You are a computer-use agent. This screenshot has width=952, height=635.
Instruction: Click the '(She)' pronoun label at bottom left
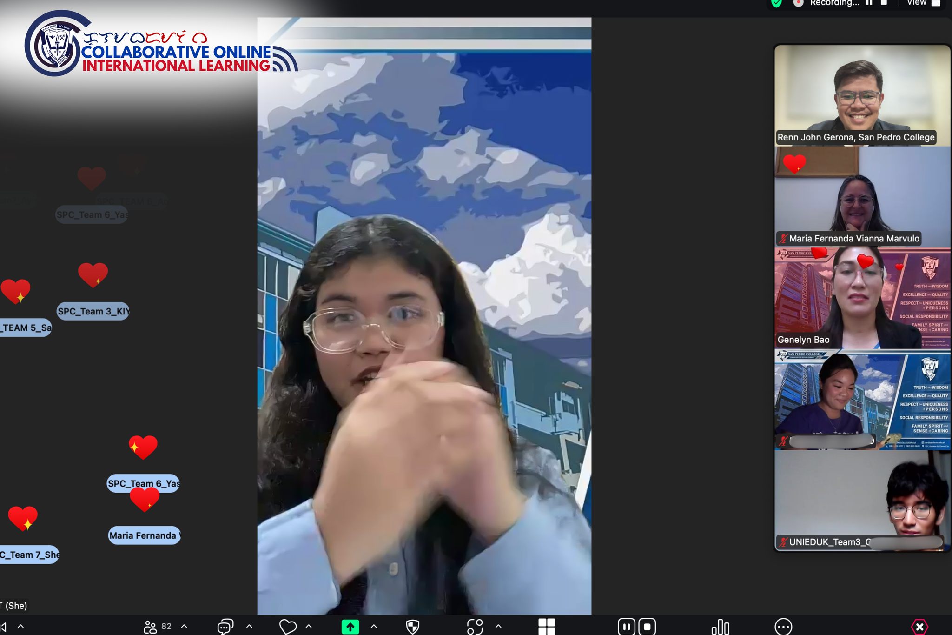(x=16, y=606)
